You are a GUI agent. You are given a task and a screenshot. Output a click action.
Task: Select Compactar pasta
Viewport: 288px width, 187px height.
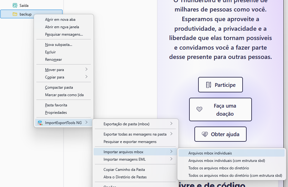coord(63,87)
